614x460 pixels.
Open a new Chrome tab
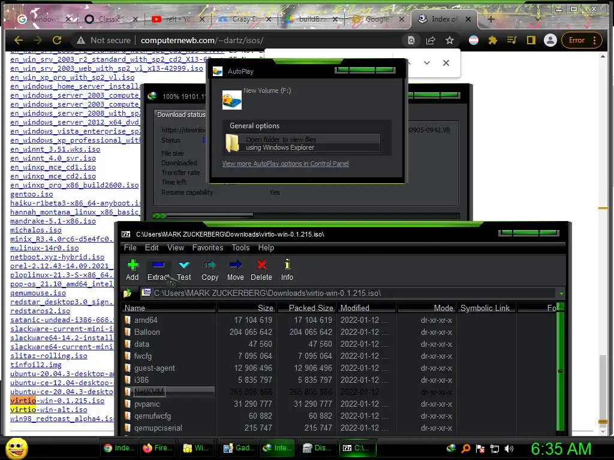click(x=490, y=19)
